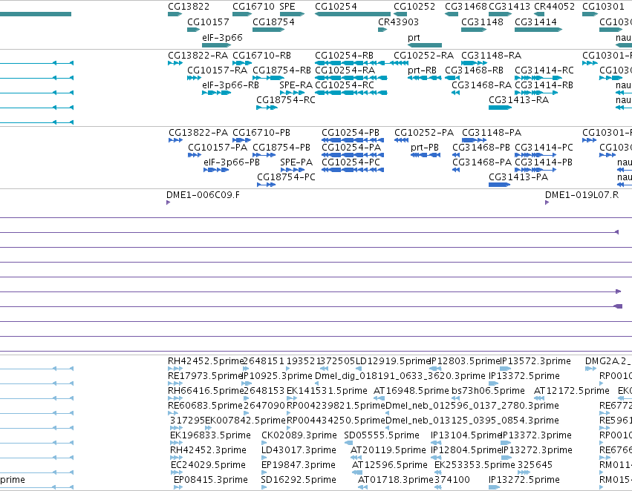The width and height of the screenshot is (632, 491).
Task: Click EST label EC24029.5prime
Action: 208,465
